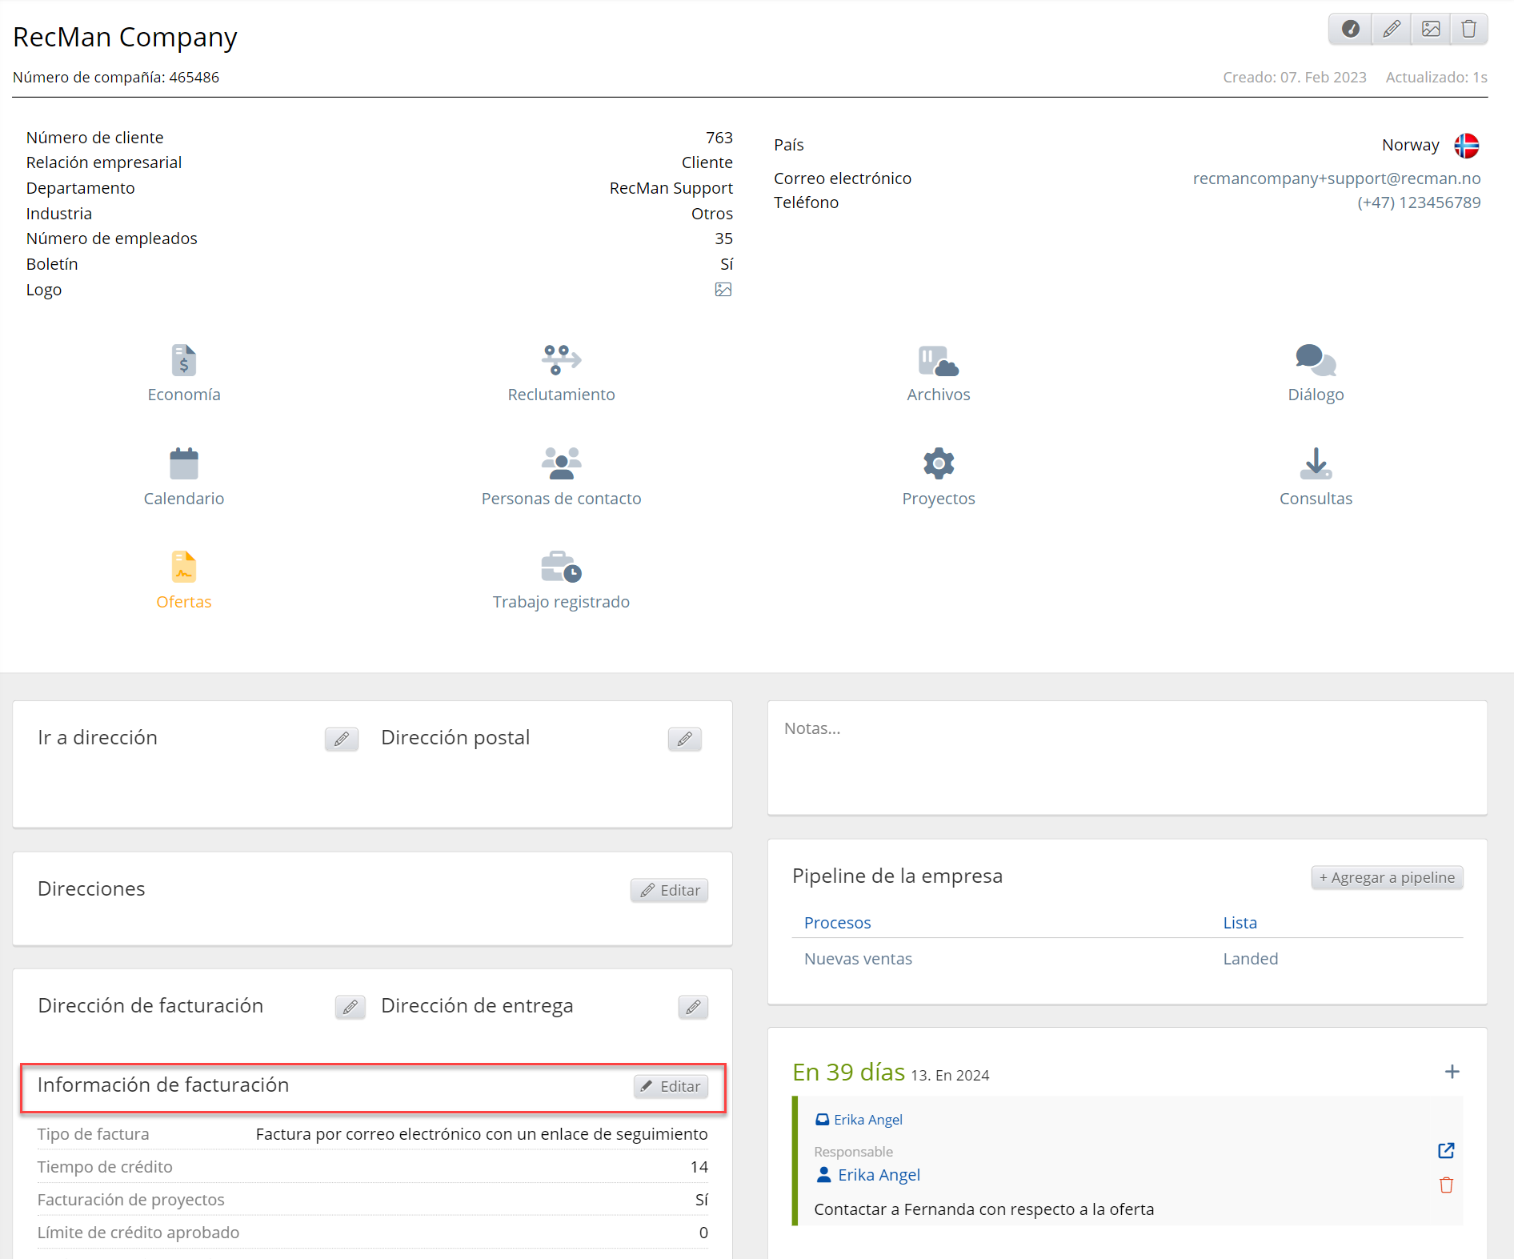Open the Proyectos gear icon
1514x1259 pixels.
point(938,464)
